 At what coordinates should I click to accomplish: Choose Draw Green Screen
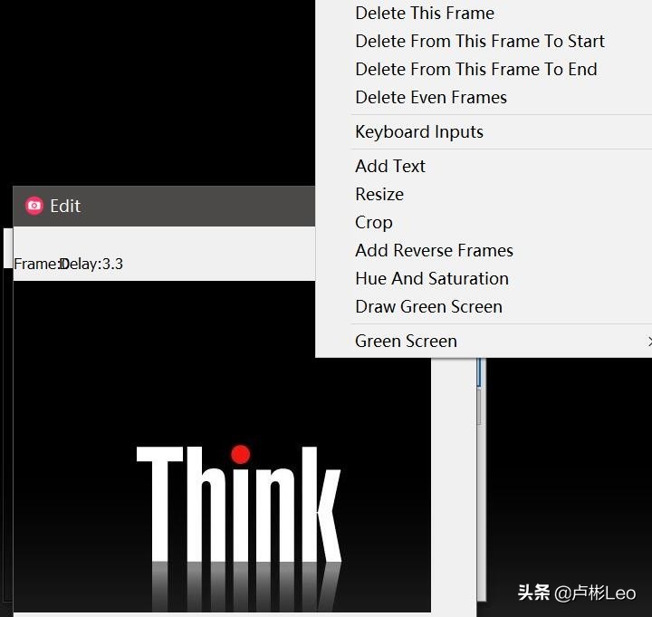click(x=484, y=306)
